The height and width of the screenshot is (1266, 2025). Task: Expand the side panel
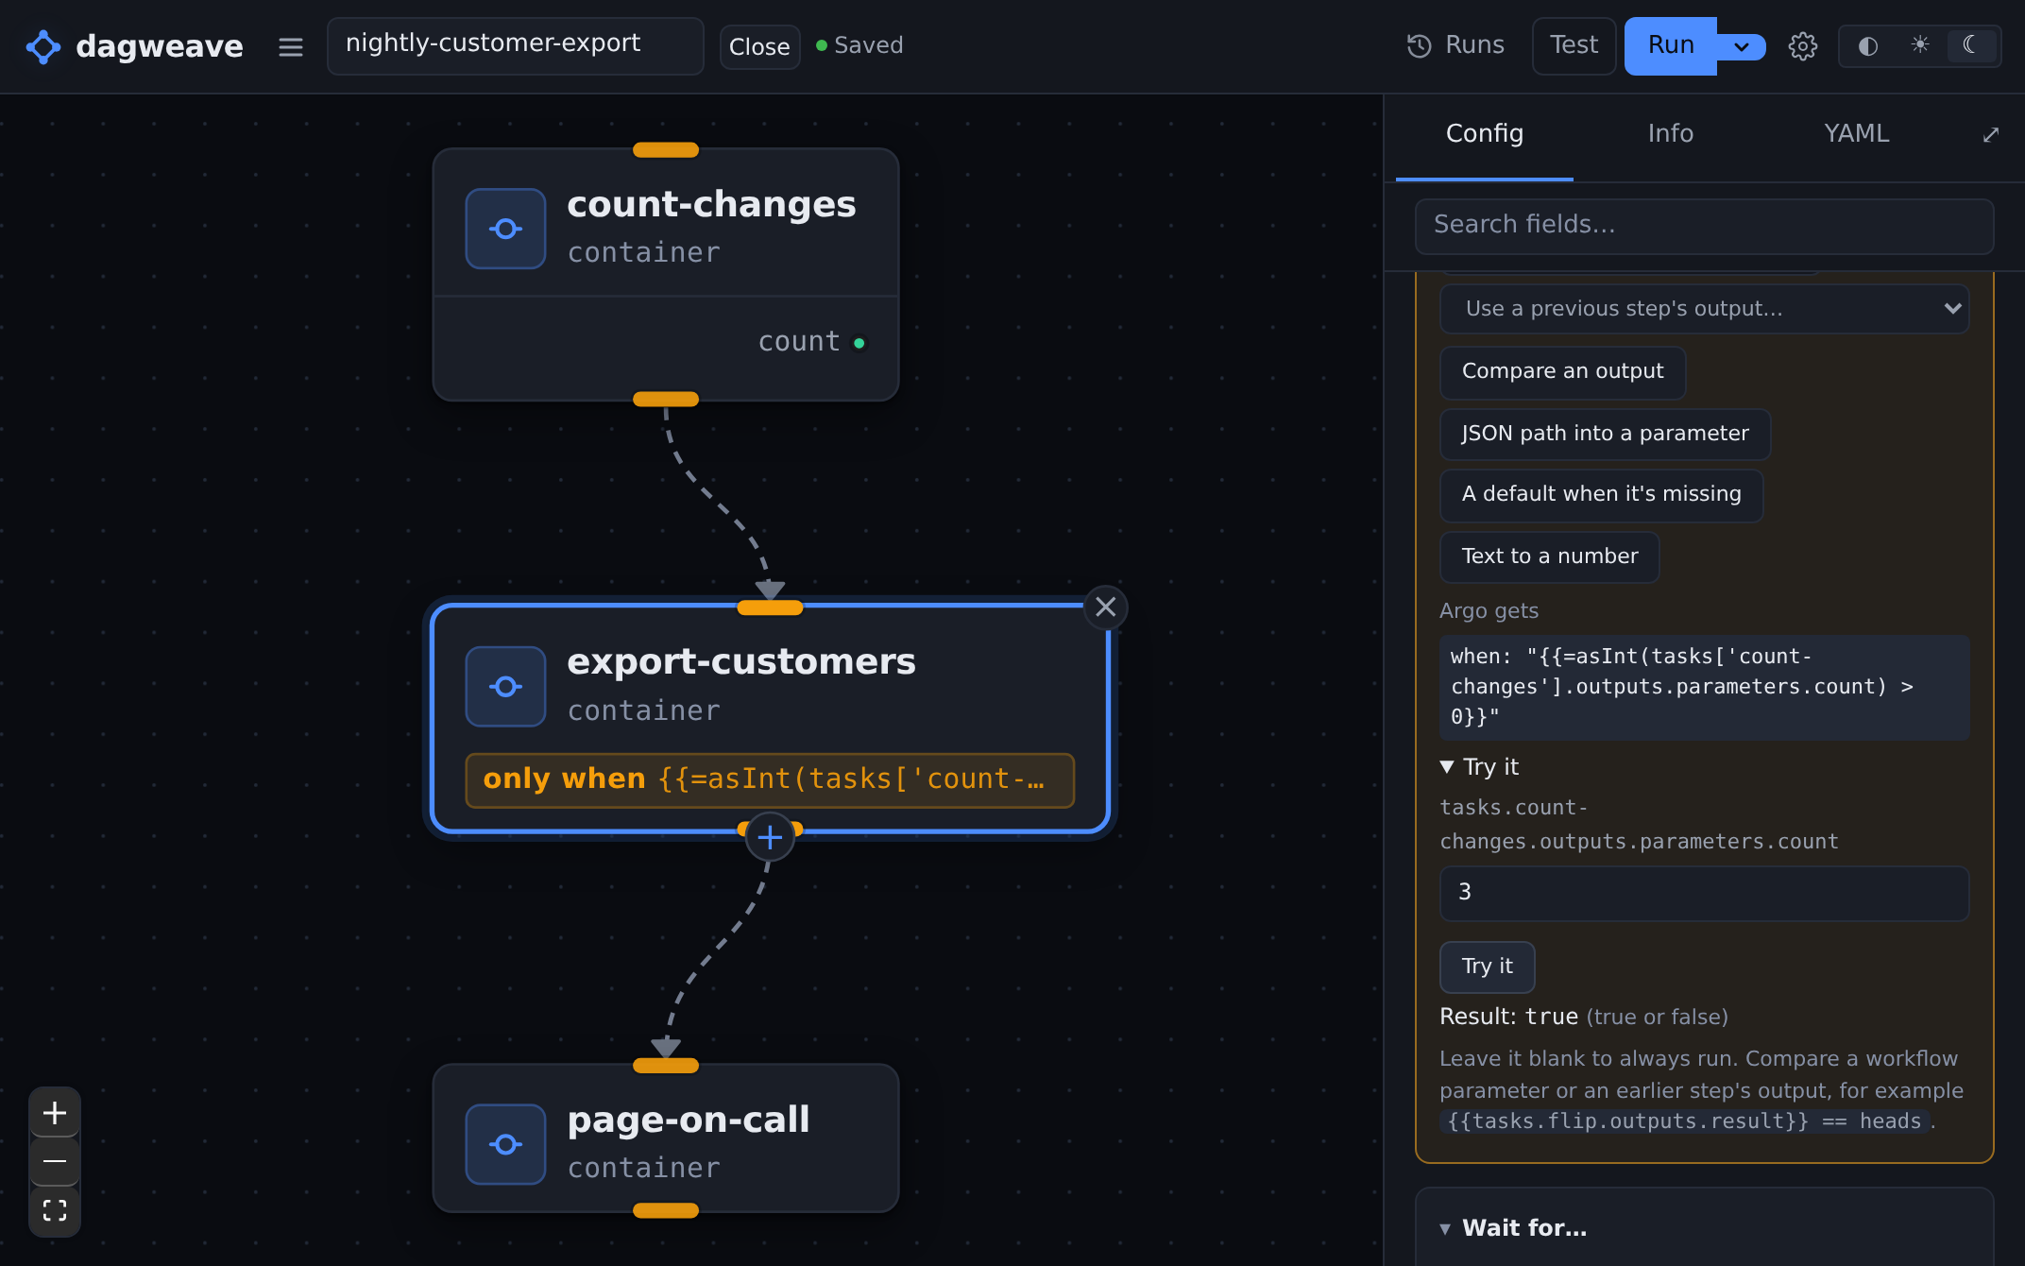(x=1990, y=135)
